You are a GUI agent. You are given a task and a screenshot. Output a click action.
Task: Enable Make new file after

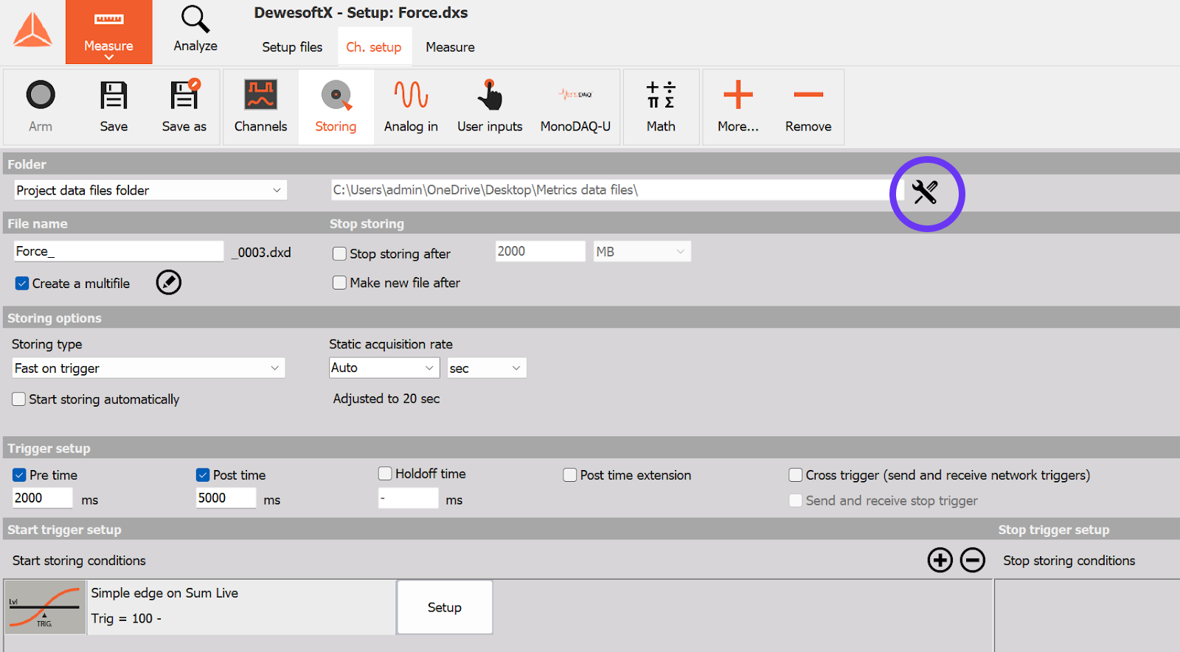coord(339,283)
